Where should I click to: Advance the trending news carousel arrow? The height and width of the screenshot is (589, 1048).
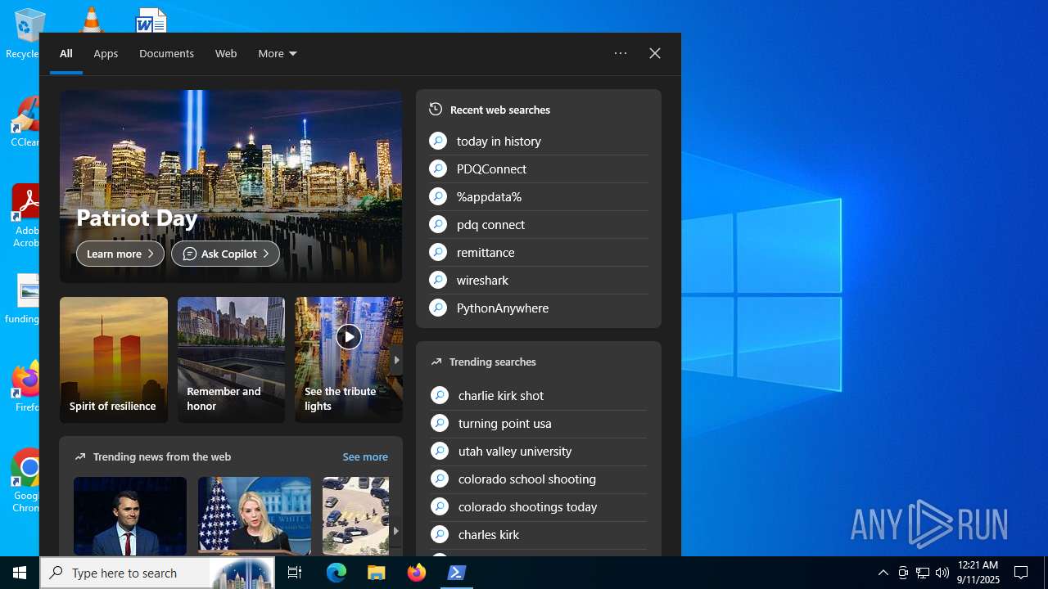(395, 531)
